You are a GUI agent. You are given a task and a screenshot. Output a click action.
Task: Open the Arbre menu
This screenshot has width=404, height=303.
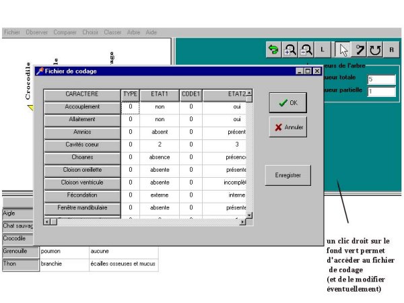click(133, 32)
